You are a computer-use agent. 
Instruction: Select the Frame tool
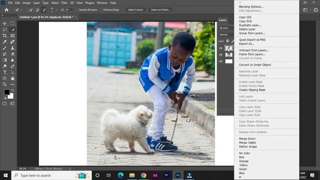click(x=12, y=35)
